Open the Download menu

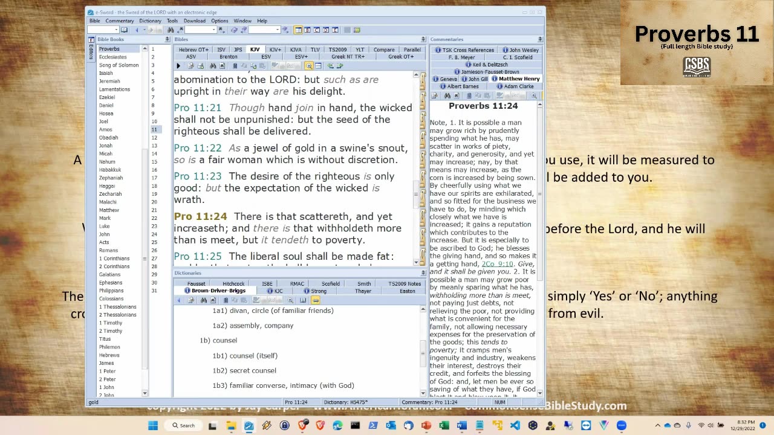click(x=195, y=21)
